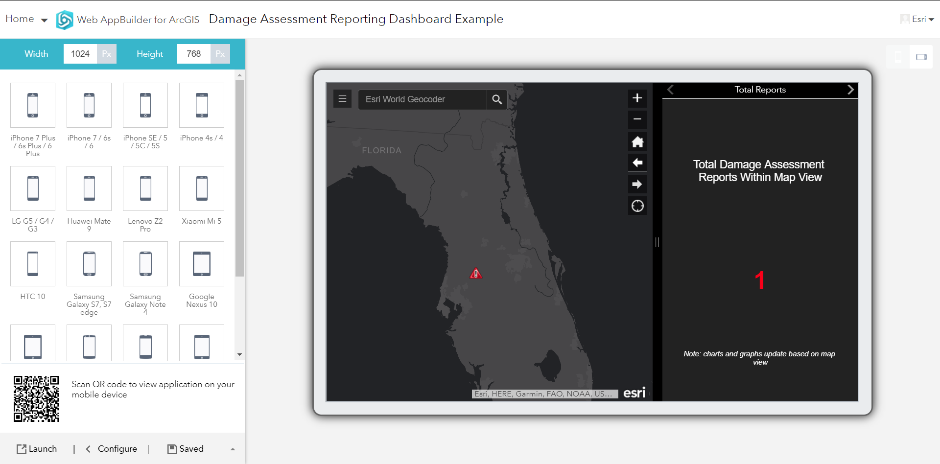
Task: Switch preview to portrait orientation
Action: click(x=898, y=57)
